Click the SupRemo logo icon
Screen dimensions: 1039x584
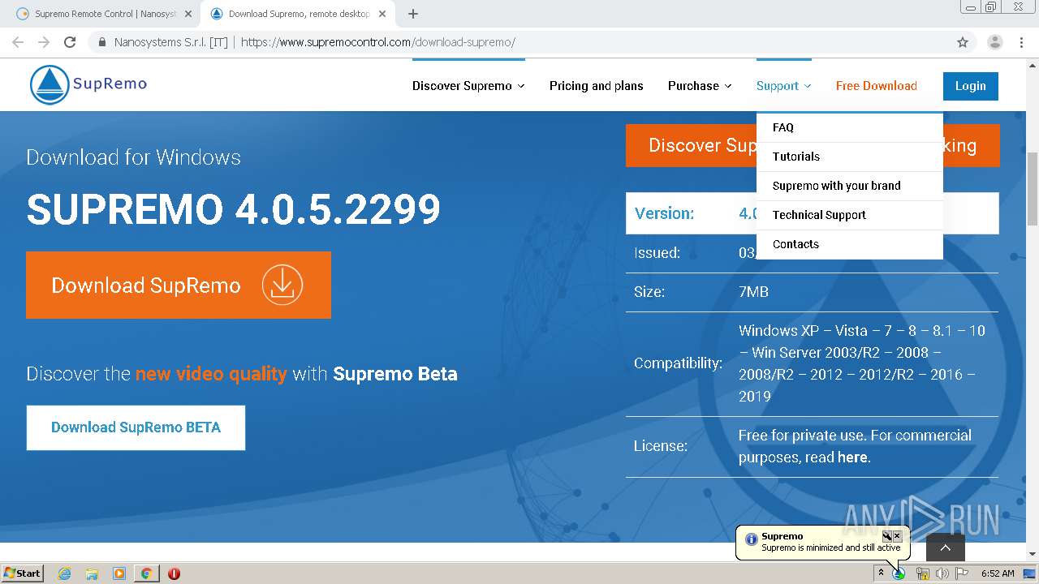click(x=50, y=84)
